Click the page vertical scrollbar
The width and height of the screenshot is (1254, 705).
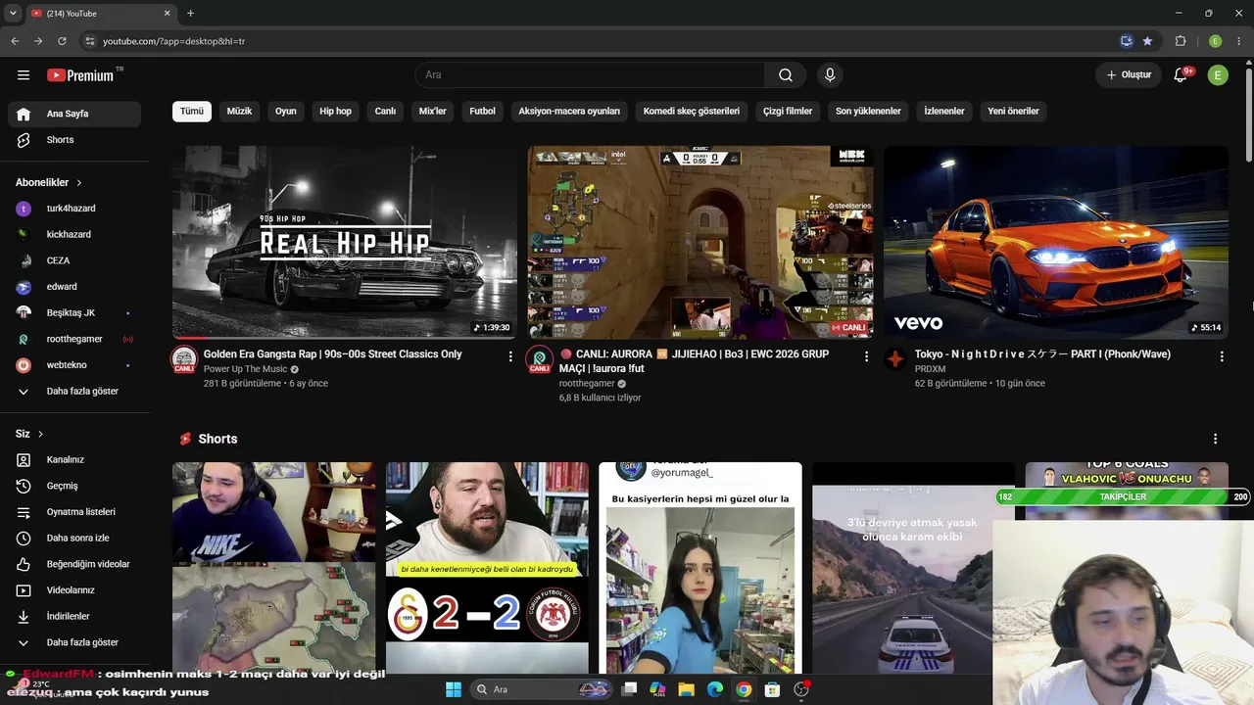1248,113
